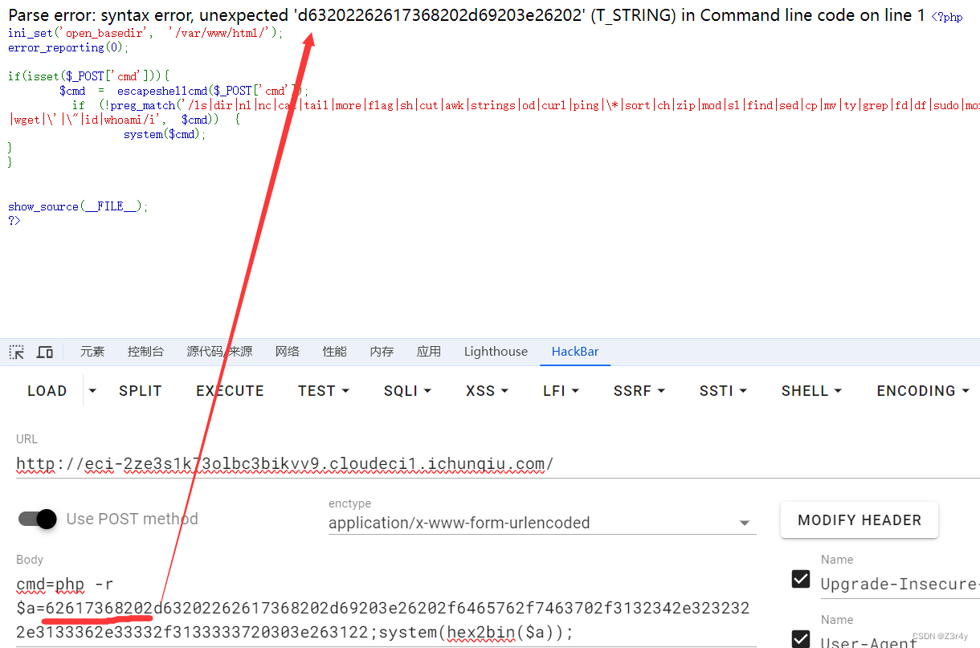The width and height of the screenshot is (980, 648).
Task: Open the Lighthouse tab
Action: coord(496,352)
